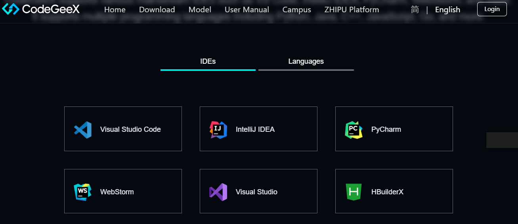Click the PyCharm icon
The image size is (518, 224).
[x=354, y=130]
